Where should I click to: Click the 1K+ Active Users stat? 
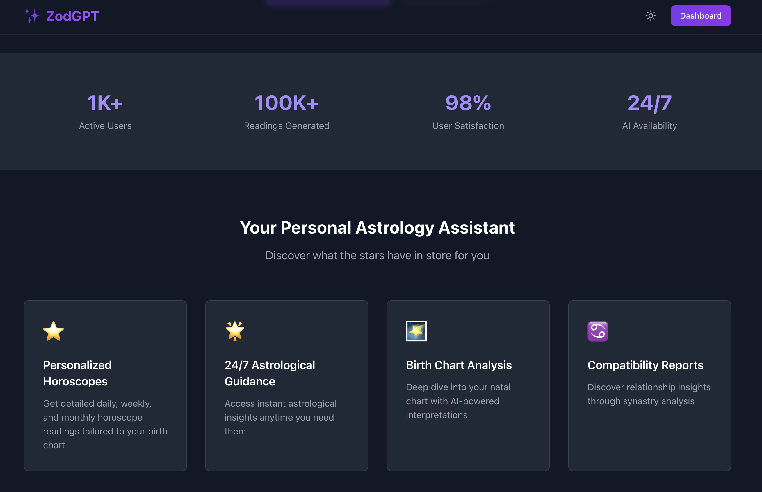105,112
